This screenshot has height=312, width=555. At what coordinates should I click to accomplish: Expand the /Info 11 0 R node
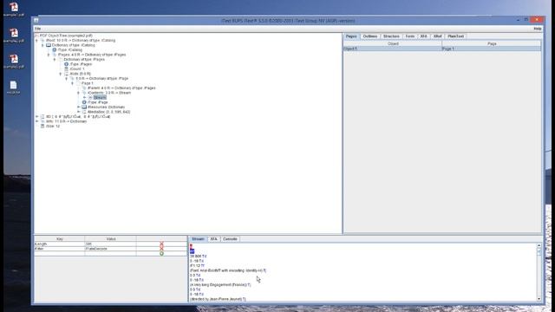click(x=36, y=121)
